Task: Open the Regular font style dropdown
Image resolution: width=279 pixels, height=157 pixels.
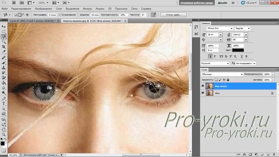Action: tap(242, 28)
